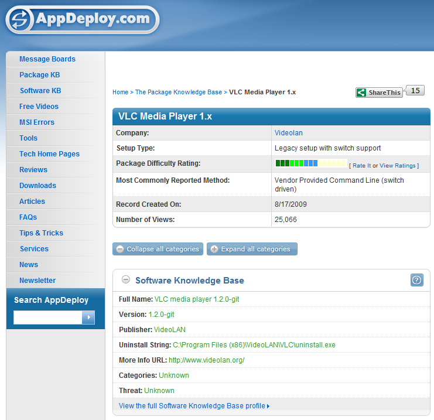Select Services in sidebar
This screenshot has width=434, height=420.
tap(34, 248)
